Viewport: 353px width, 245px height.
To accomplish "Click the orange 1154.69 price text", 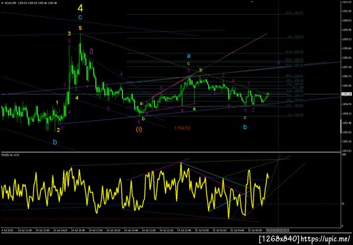I will click(x=182, y=128).
